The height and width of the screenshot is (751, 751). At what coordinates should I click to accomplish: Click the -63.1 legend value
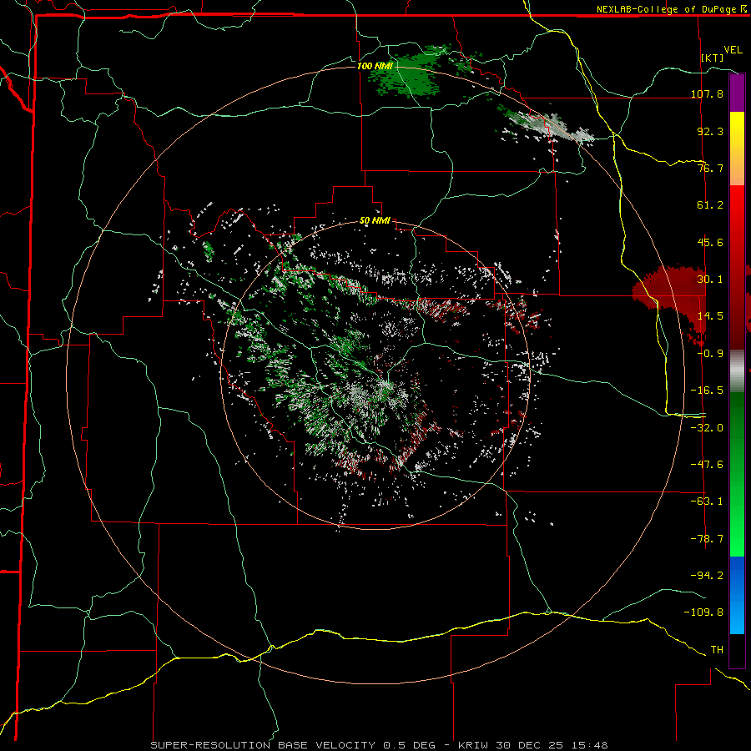[x=707, y=502]
